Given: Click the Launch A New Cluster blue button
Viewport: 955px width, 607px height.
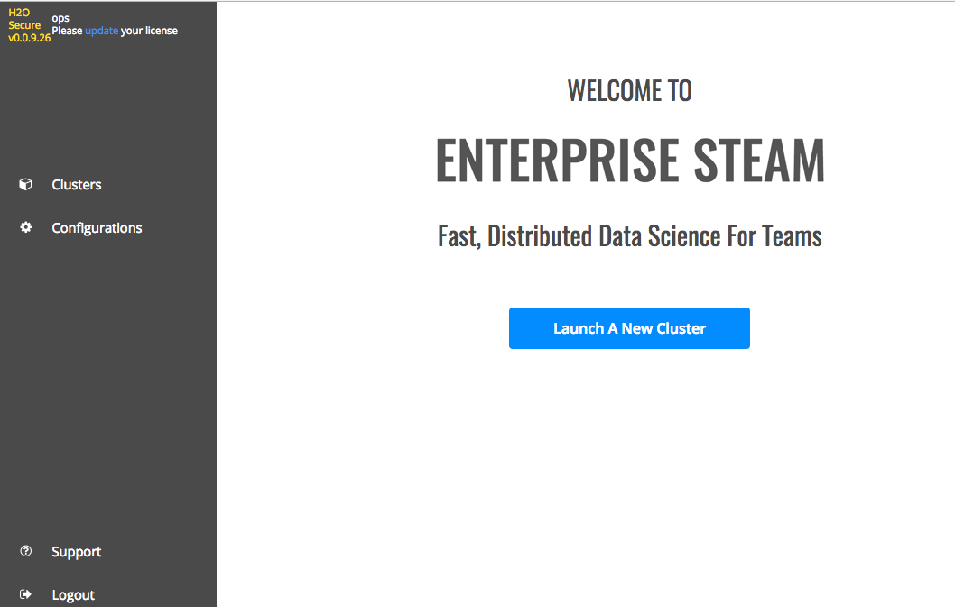Looking at the screenshot, I should point(629,328).
